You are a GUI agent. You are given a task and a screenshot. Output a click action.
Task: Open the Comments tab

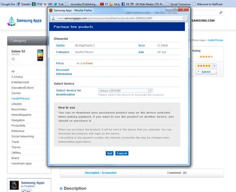(x=177, y=173)
